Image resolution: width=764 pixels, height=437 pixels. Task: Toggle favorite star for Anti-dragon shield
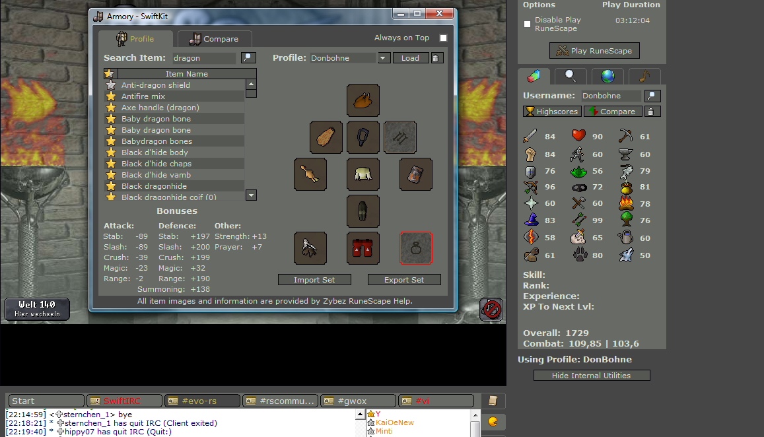111,85
